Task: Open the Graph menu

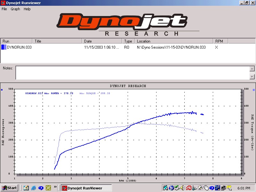Action: pos(15,9)
